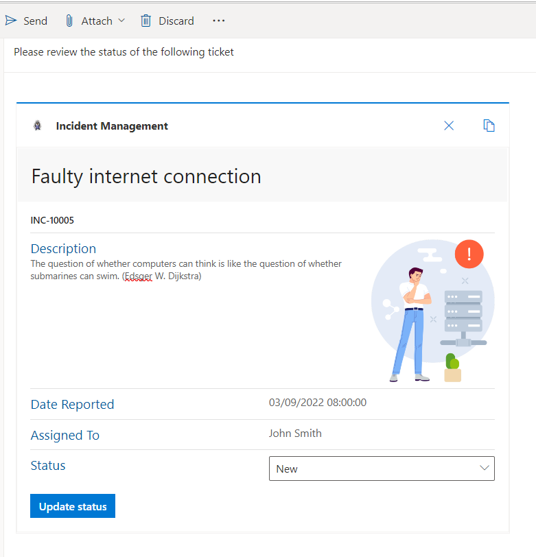Click the Attach paperclip icon
The image size is (536, 557).
(69, 21)
